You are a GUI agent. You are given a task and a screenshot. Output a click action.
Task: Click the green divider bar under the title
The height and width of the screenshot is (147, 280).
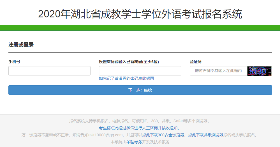(140, 28)
